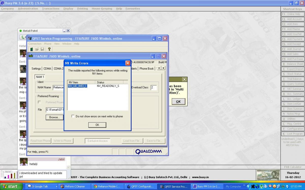Close the NV Write Errors dialog with X
The height and width of the screenshot is (190, 305).
(x=128, y=63)
